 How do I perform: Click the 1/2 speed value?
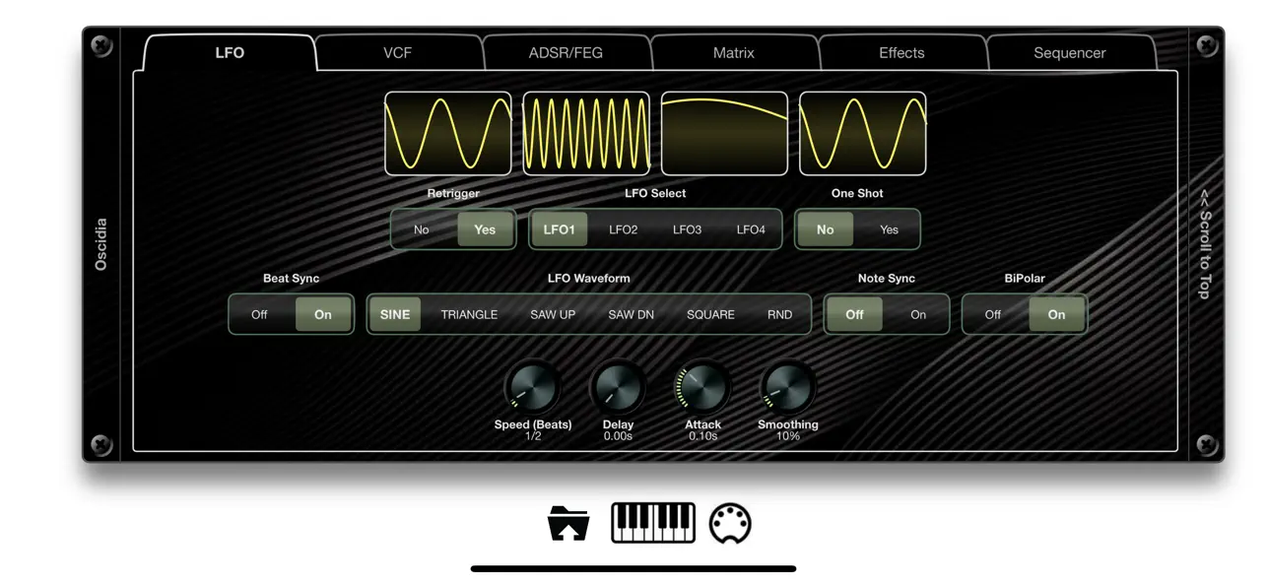[x=533, y=436]
